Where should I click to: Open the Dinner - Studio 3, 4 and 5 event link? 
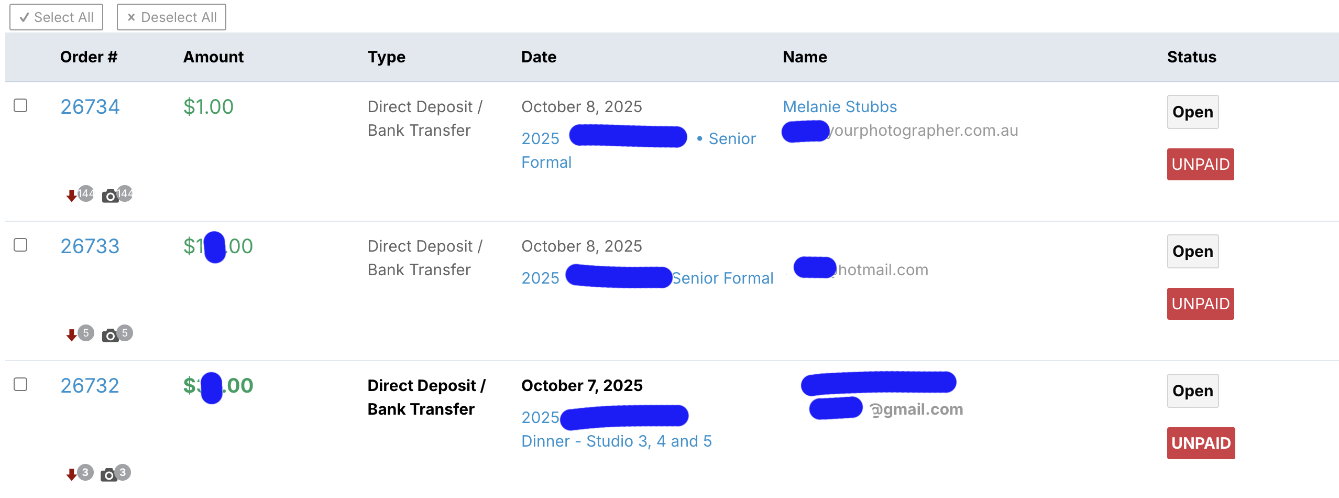click(x=616, y=441)
